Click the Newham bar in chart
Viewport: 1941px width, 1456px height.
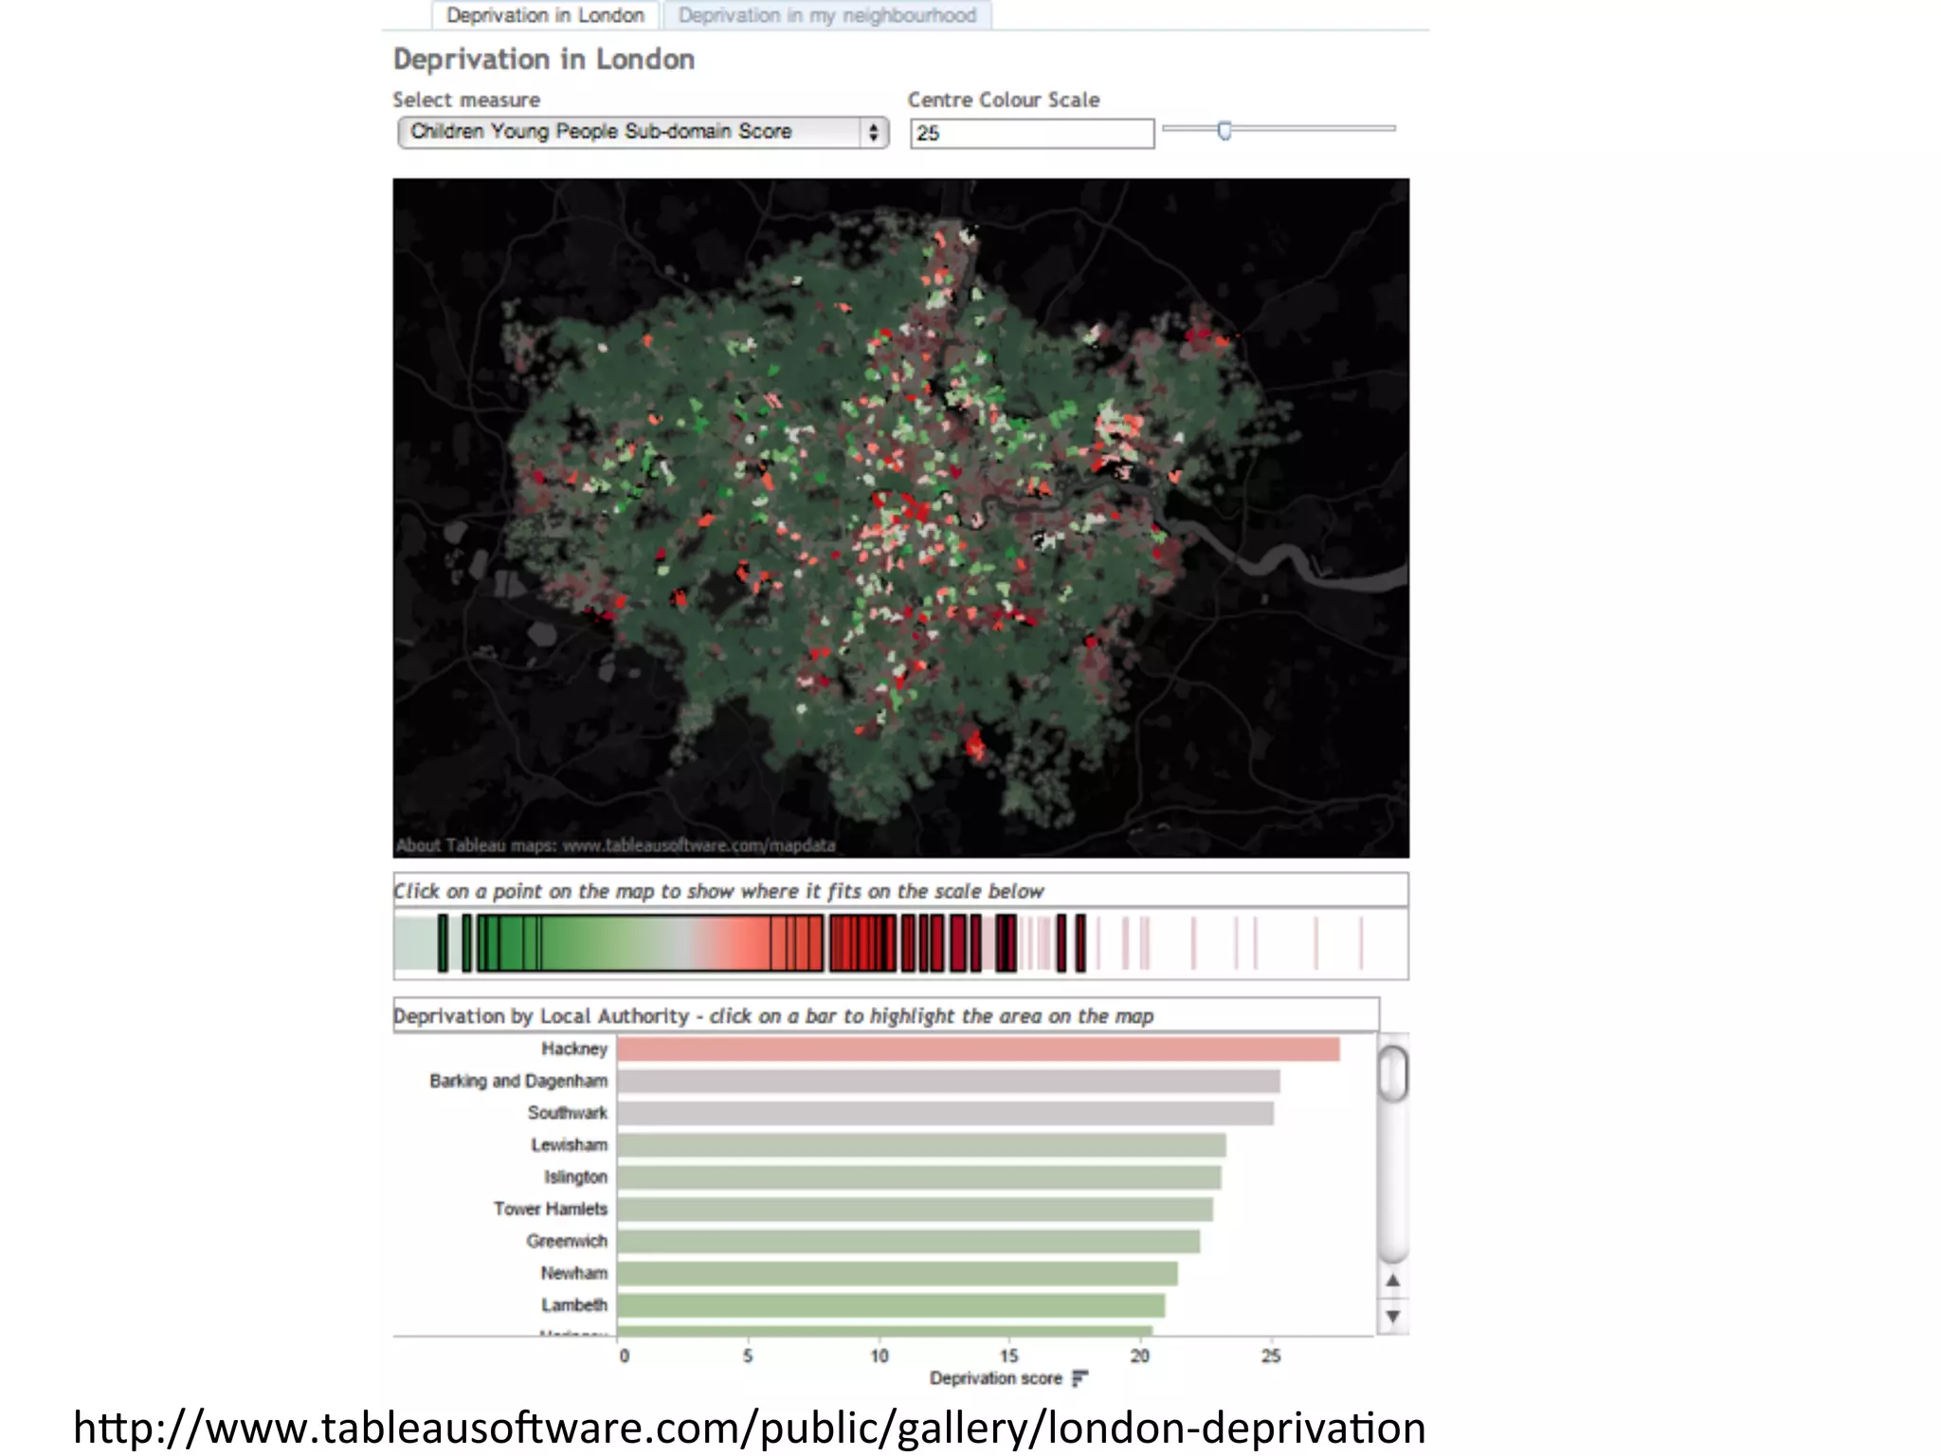897,1273
